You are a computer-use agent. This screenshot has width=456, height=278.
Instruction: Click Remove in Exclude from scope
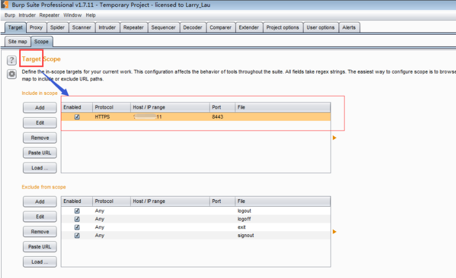(40, 232)
